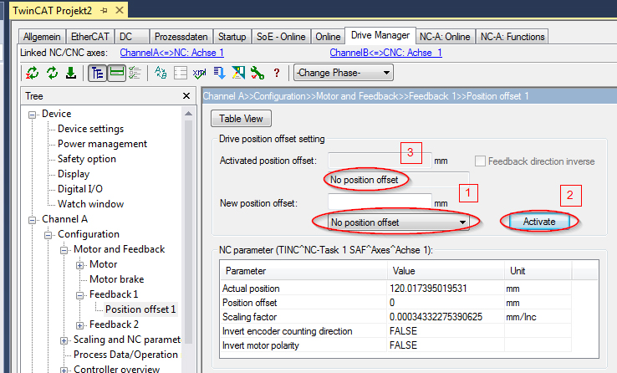The image size is (617, 373).
Task: Click the A-to-B translate language icon
Action: point(161,73)
